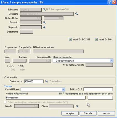The height and width of the screenshot is (118, 117).
Task: Open Proyecto search magnifier
Action: point(44,22)
